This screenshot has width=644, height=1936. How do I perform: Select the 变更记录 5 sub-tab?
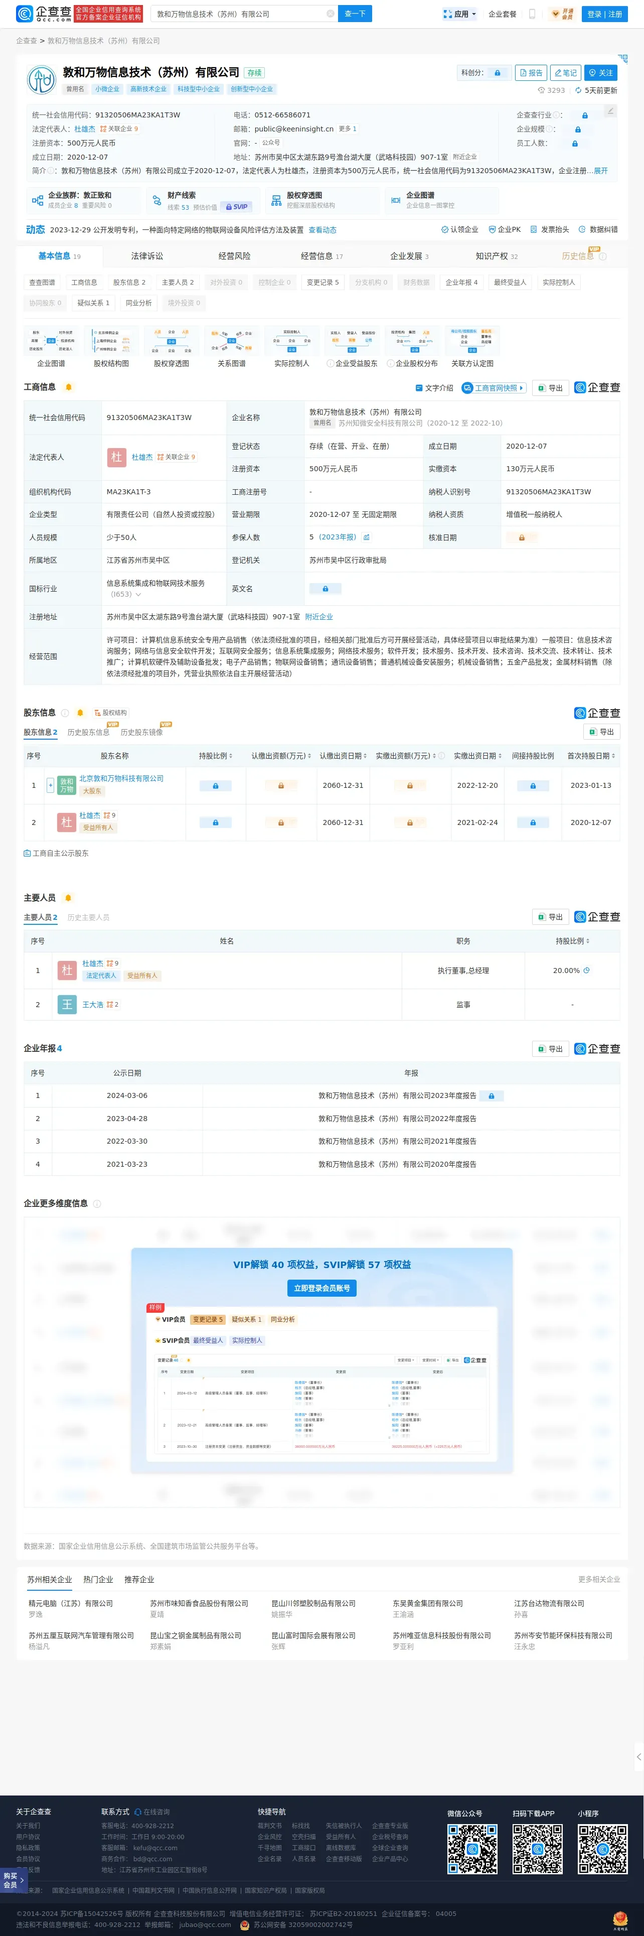pyautogui.click(x=323, y=283)
